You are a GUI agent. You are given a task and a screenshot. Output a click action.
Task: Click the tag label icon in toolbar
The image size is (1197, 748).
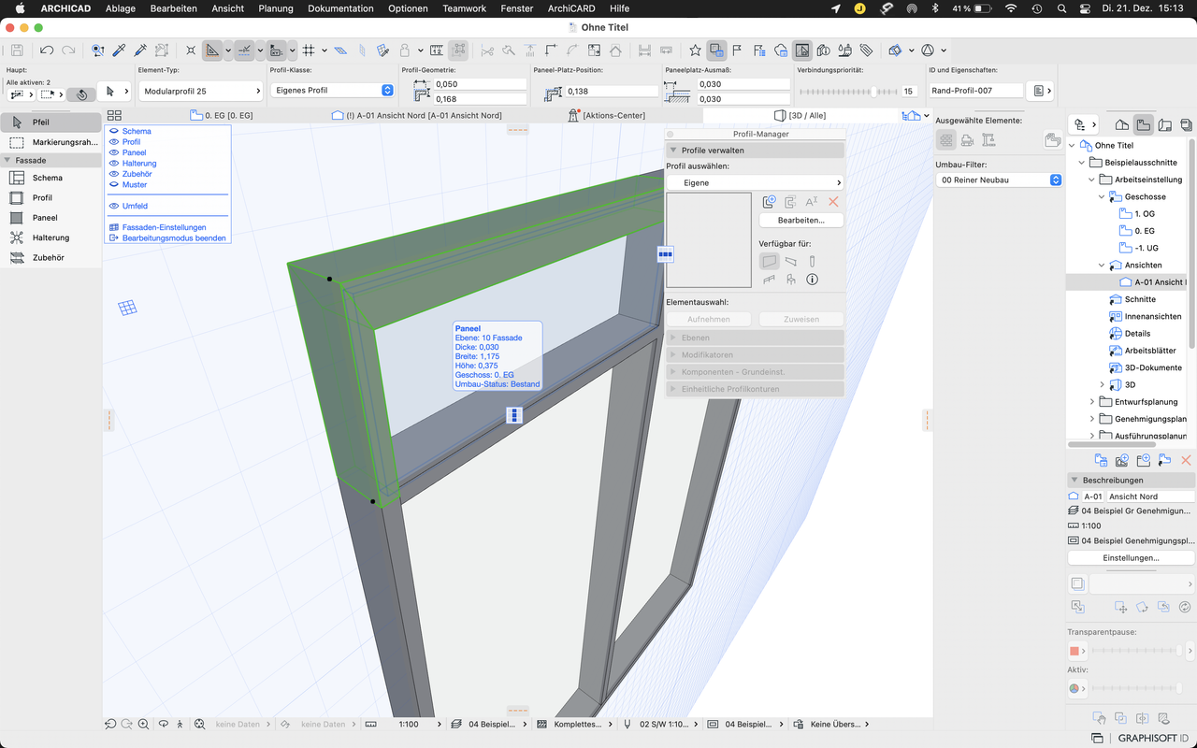(x=866, y=50)
